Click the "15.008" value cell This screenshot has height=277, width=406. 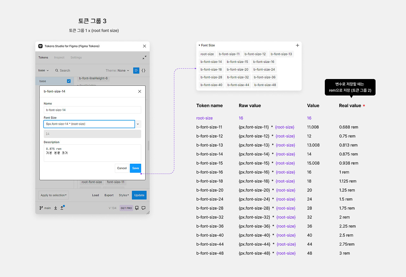tap(313, 163)
